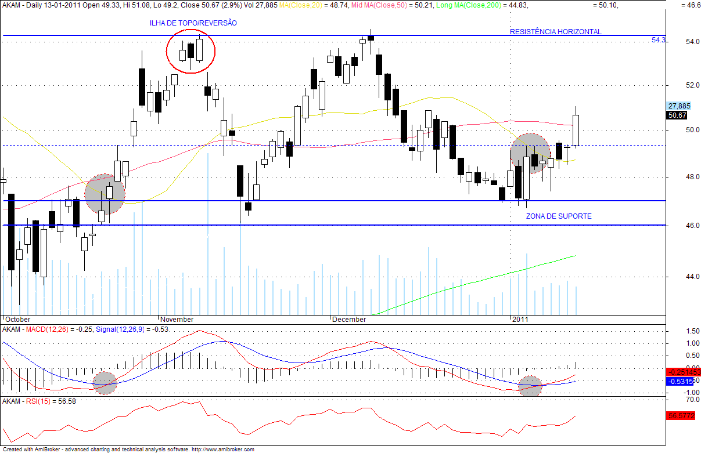The width and height of the screenshot is (701, 453).
Task: Click the -0.5315 signal value label
Action: click(681, 381)
